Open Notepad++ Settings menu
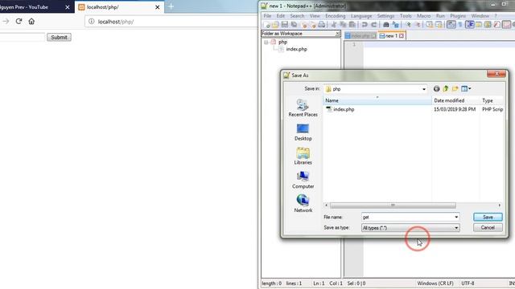This screenshot has height=289, width=515. coord(385,16)
